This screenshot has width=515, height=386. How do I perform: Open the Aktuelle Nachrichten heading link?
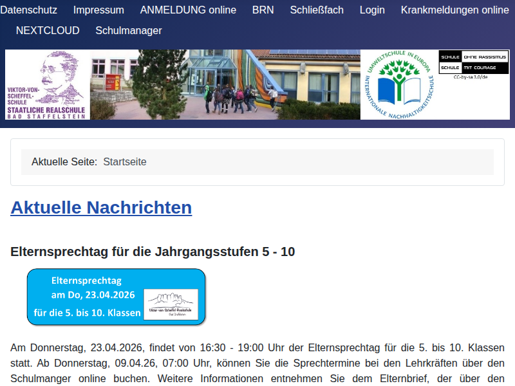point(101,208)
